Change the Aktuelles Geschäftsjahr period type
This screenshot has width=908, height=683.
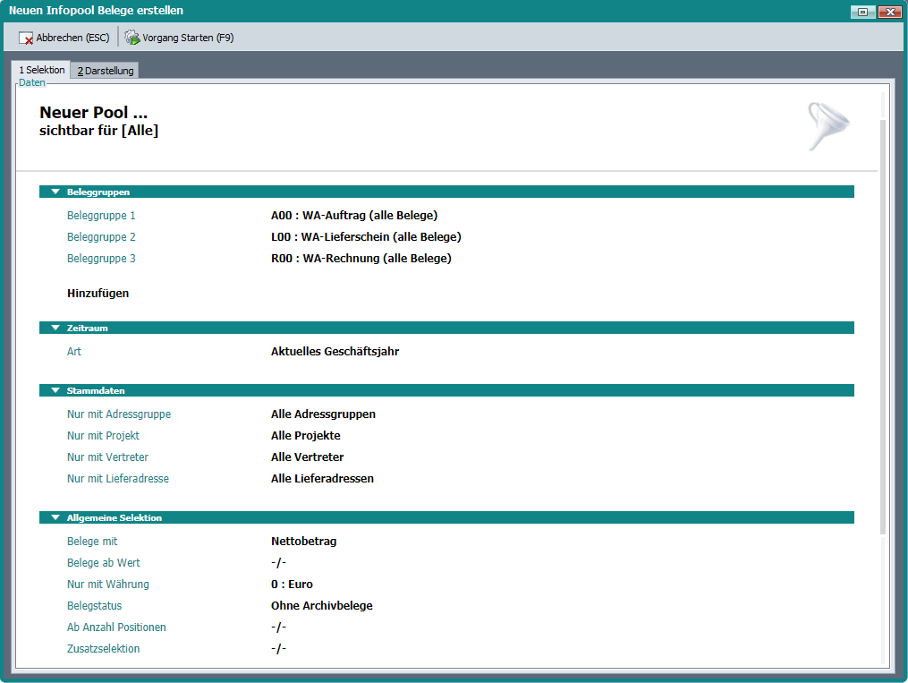coord(335,352)
